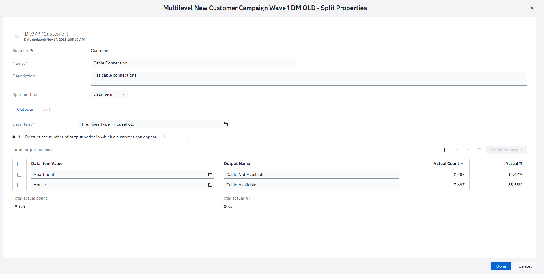Open folder picker for House value
The image size is (544, 274).
(210, 185)
